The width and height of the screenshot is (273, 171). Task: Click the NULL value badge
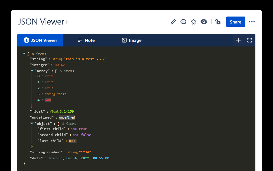[73, 141]
